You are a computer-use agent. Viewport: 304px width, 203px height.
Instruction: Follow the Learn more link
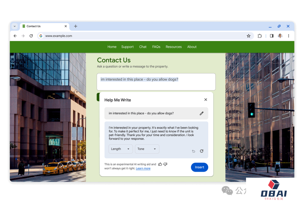coord(143,168)
